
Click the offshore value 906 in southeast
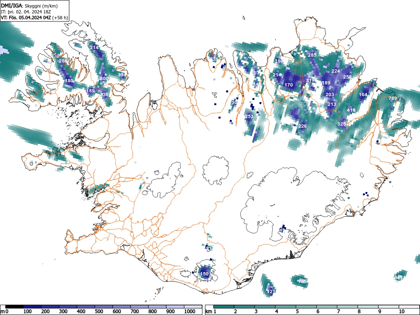(x=399, y=278)
